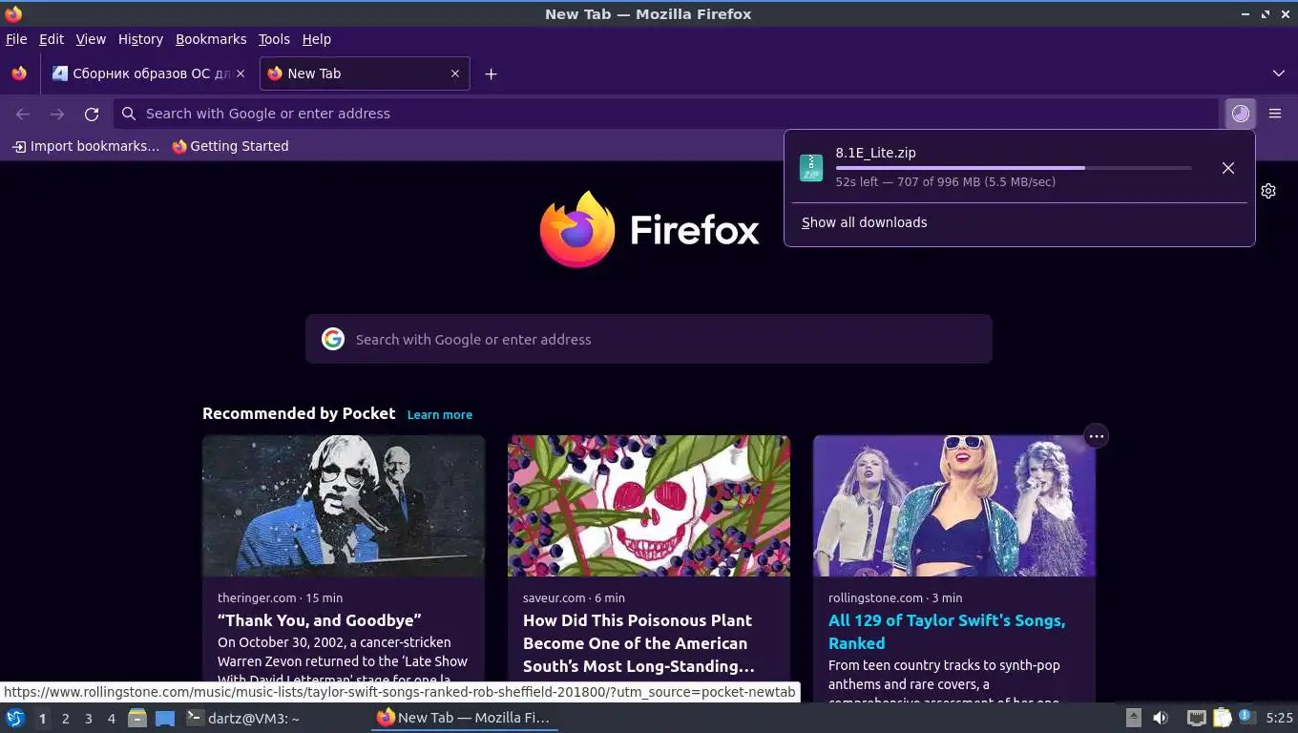Viewport: 1298px width, 733px height.
Task: Open All 129 of Taylor Swift's Songs link
Action: point(947,632)
